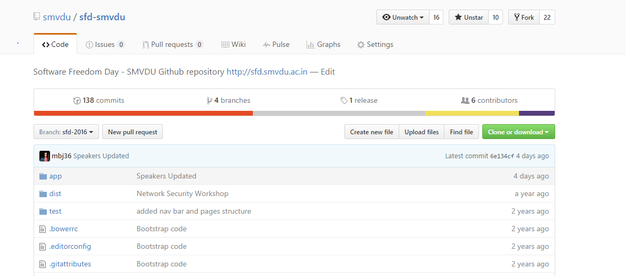Screen dimensions: 626x276
Task: Click the .gitattributes file icon
Action: 43,264
